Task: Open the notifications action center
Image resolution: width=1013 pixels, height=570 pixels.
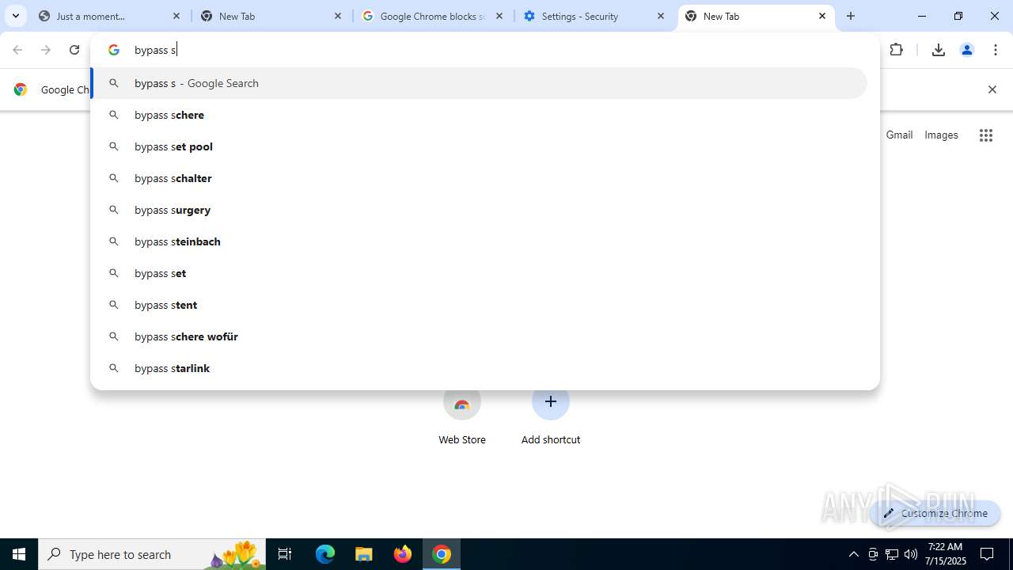Action: pyautogui.click(x=987, y=554)
